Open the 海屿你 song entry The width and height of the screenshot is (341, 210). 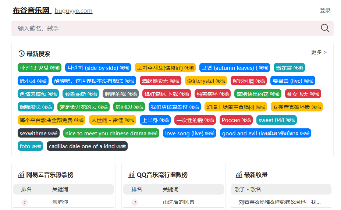point(60,202)
